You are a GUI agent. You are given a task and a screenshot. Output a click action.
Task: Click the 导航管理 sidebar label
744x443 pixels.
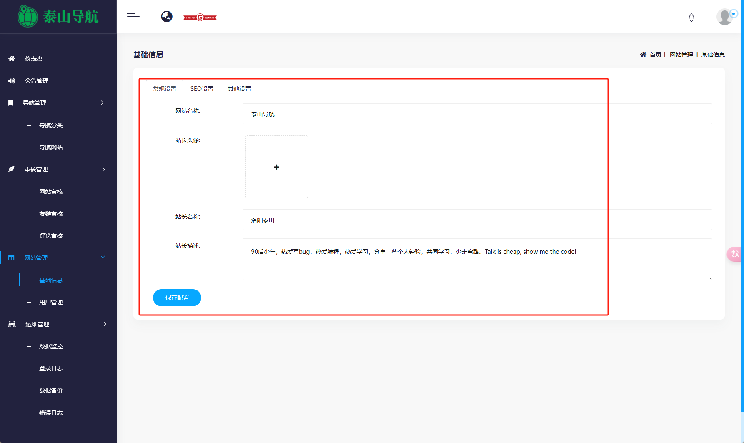35,103
